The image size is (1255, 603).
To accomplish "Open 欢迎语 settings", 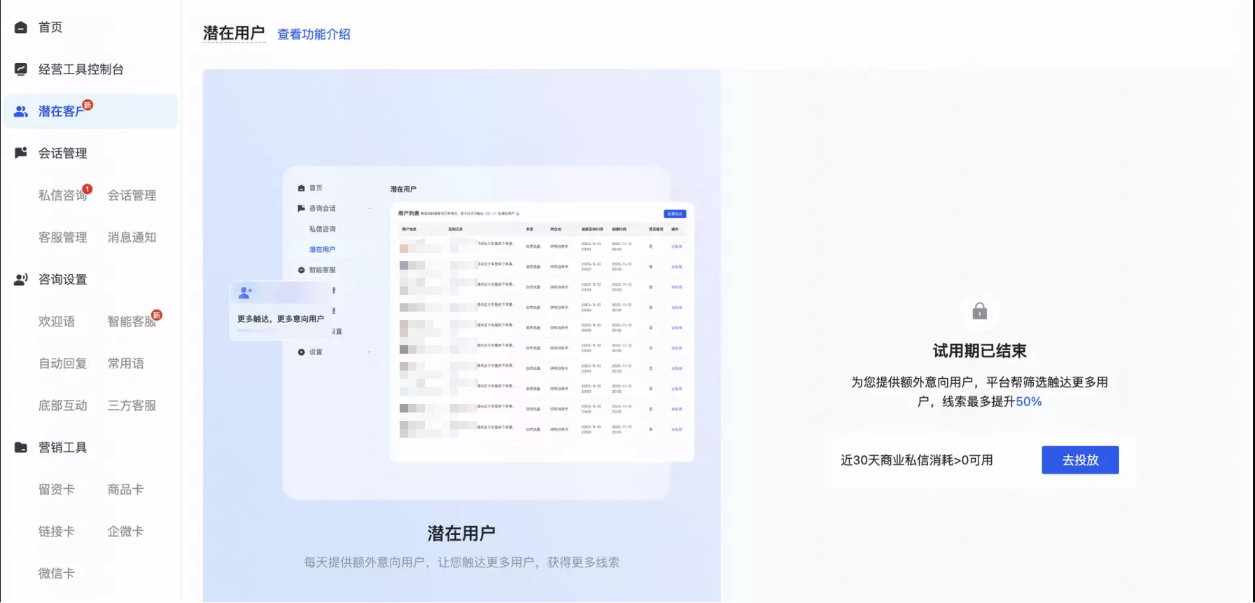I will pos(57,321).
